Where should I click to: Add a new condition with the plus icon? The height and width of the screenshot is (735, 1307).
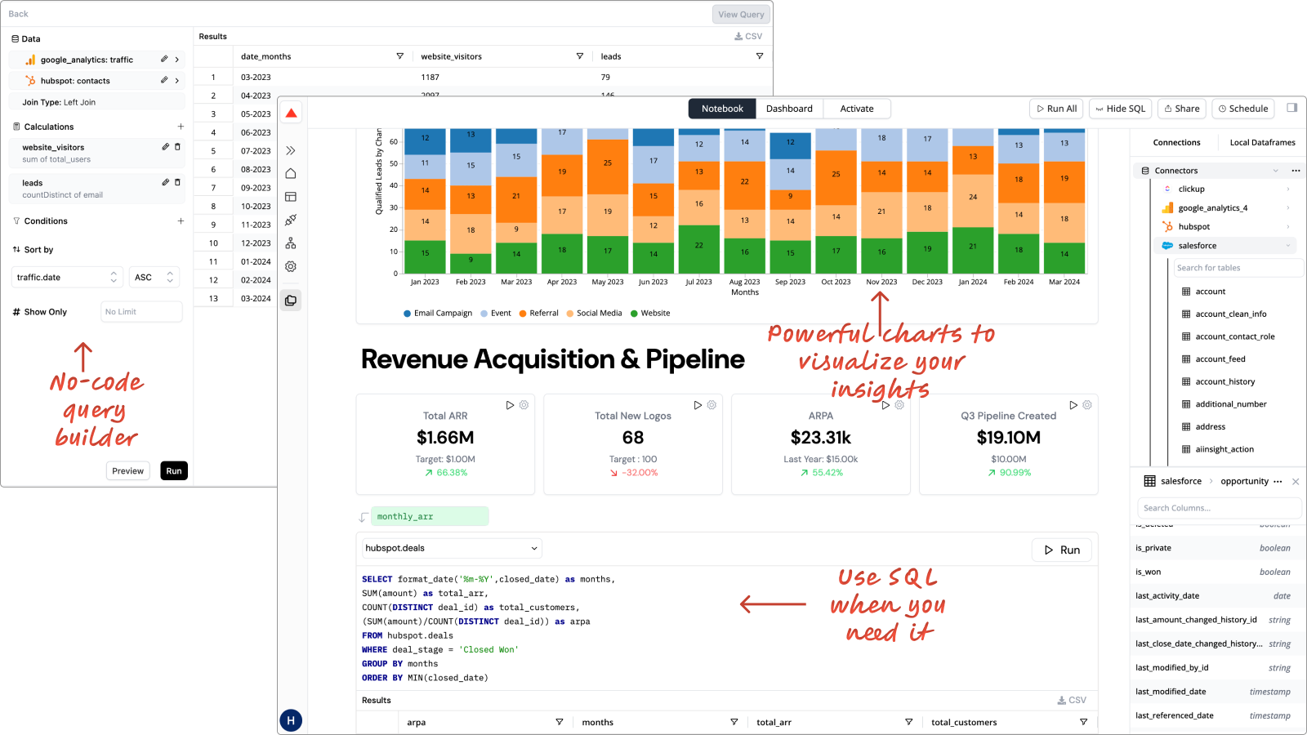point(181,221)
